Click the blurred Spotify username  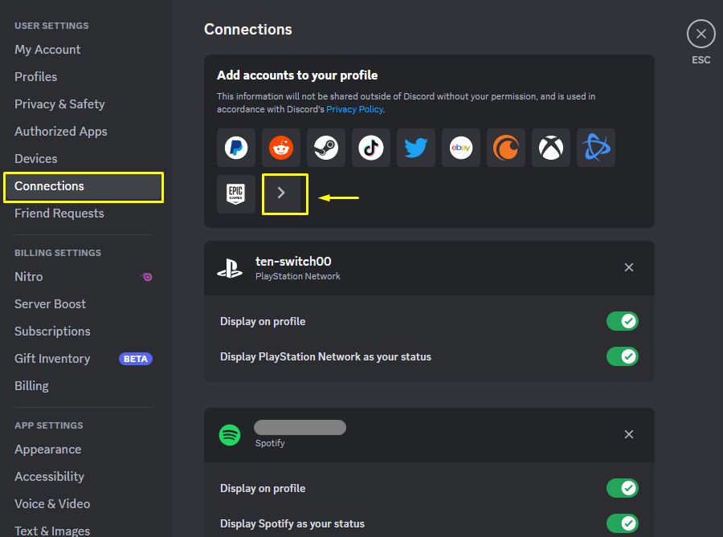click(300, 427)
